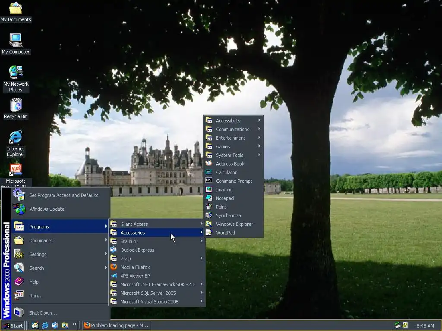Viewport: 442px width, 331px height.
Task: Click the "Run…" label
Action: coord(36,296)
